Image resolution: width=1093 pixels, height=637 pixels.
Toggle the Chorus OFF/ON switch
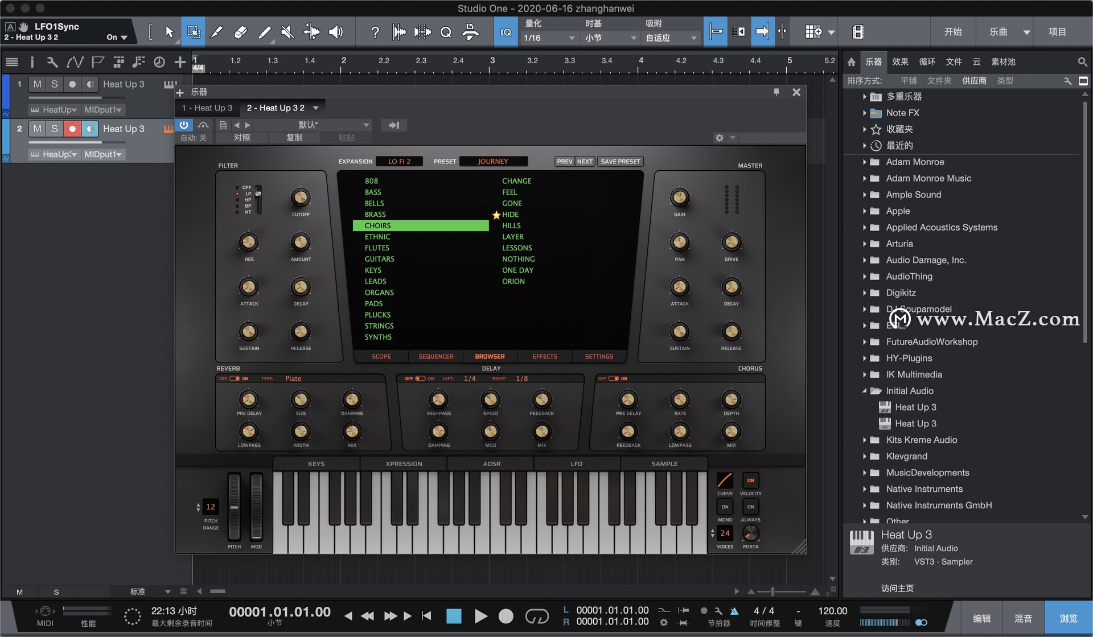point(613,379)
